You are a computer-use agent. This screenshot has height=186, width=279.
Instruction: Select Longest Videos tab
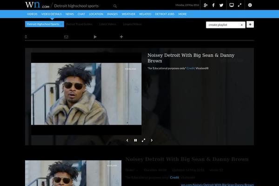[x=132, y=24]
